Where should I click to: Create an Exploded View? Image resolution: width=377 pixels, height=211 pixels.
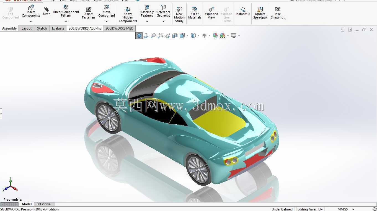coord(211,13)
